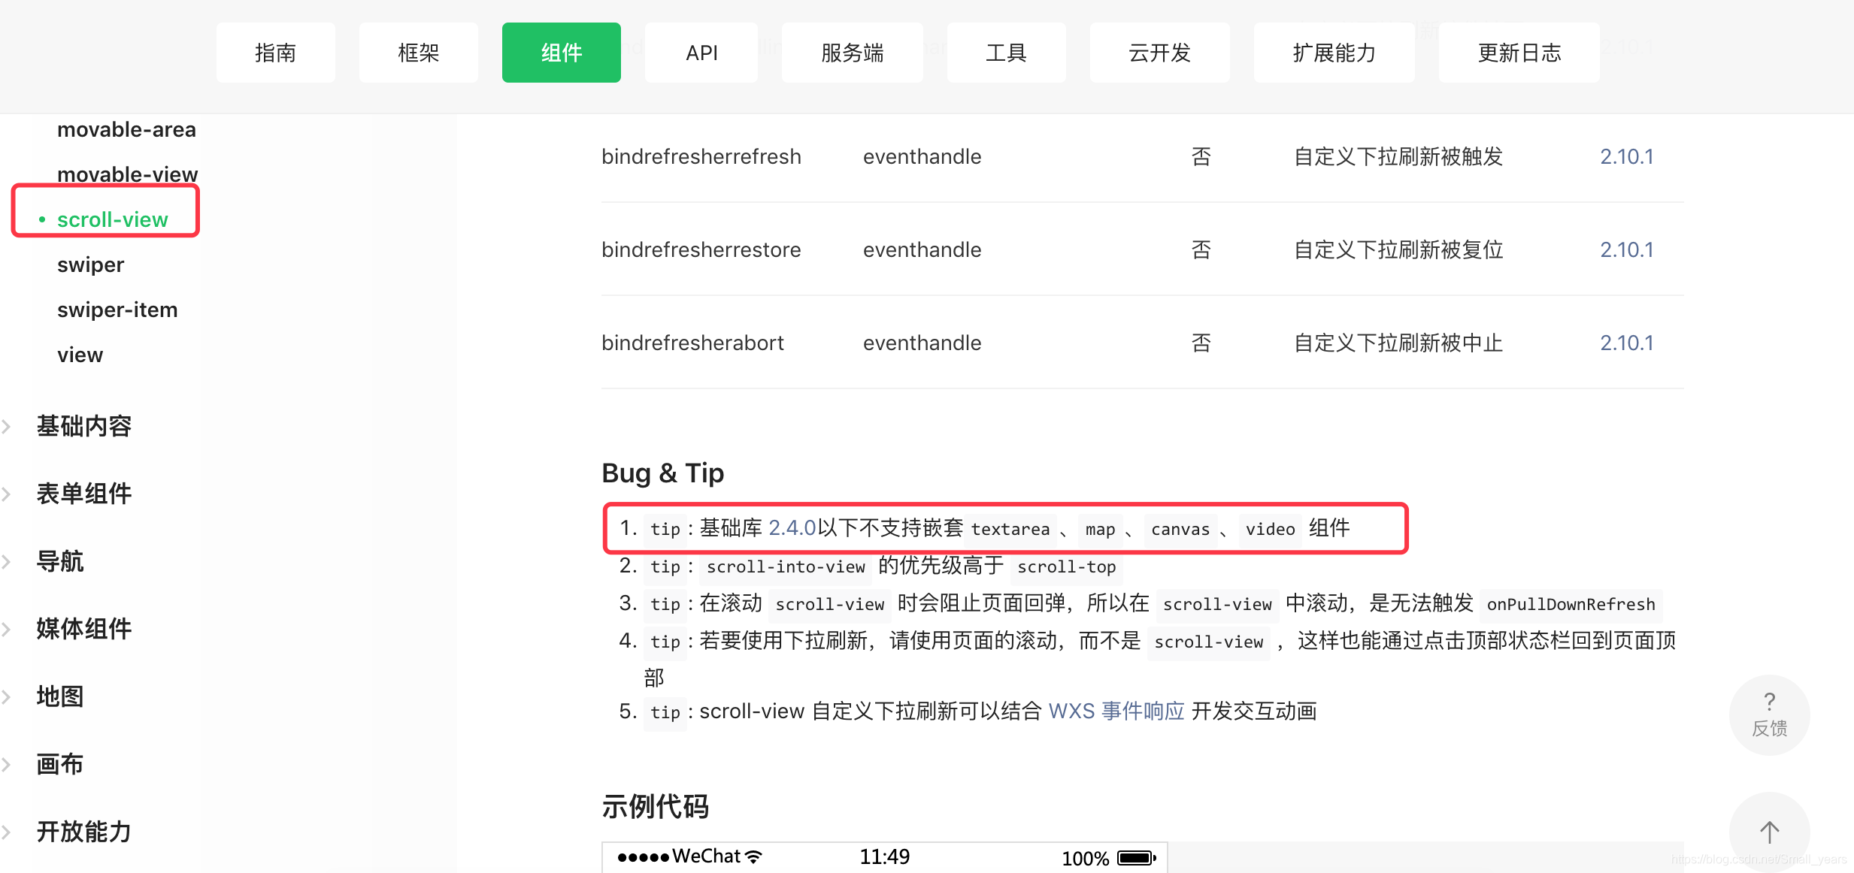Switch to the 云开发 tab
The height and width of the screenshot is (873, 1854).
click(1158, 53)
